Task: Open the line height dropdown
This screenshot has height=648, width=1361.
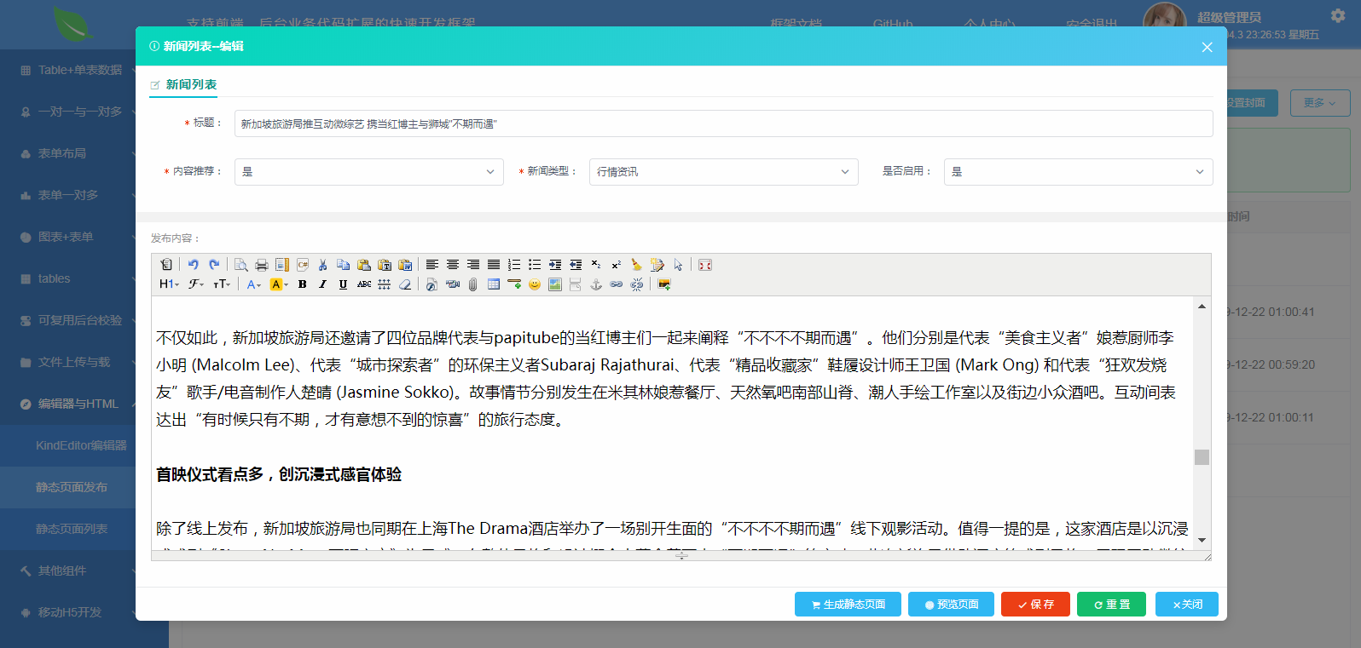Action: coord(385,284)
